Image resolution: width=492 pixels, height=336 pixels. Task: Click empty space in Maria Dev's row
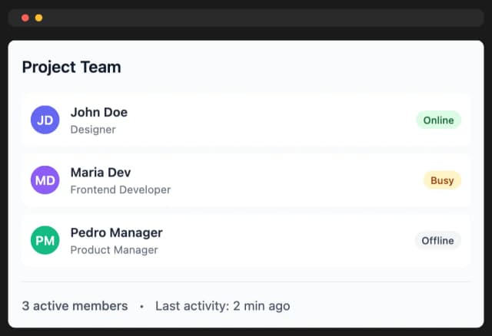click(300, 180)
